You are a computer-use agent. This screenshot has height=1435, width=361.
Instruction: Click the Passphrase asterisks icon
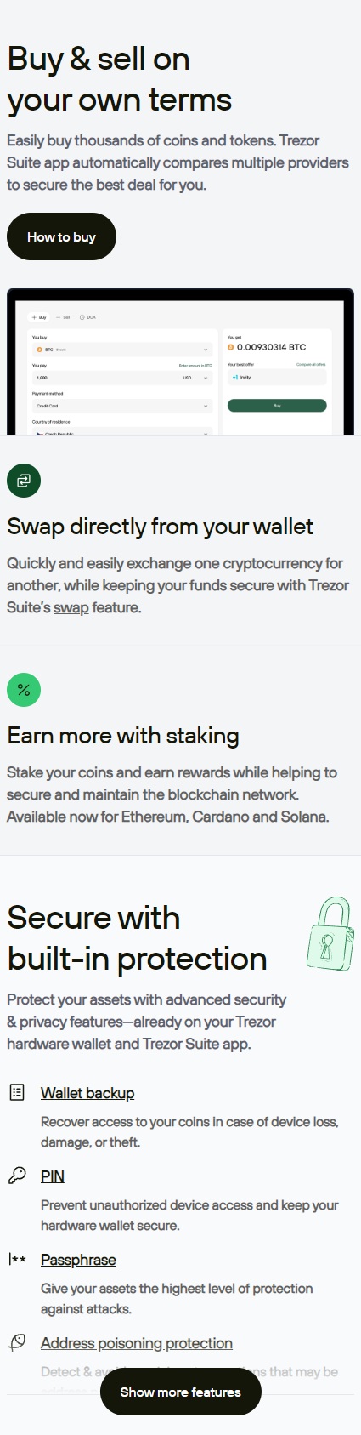[17, 1259]
